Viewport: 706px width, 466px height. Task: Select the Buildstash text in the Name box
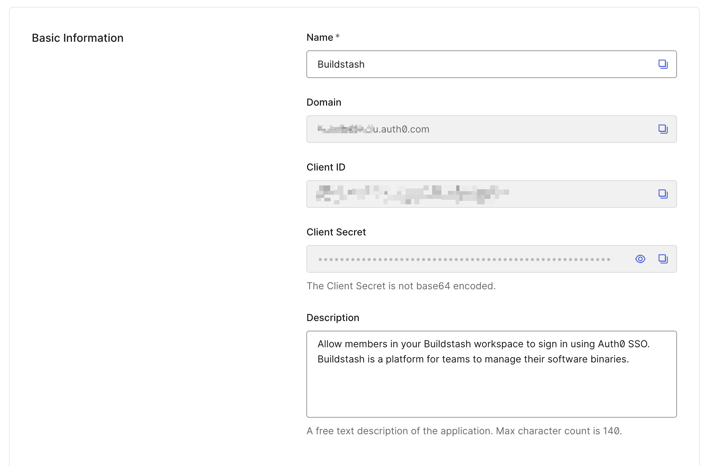[x=341, y=64]
